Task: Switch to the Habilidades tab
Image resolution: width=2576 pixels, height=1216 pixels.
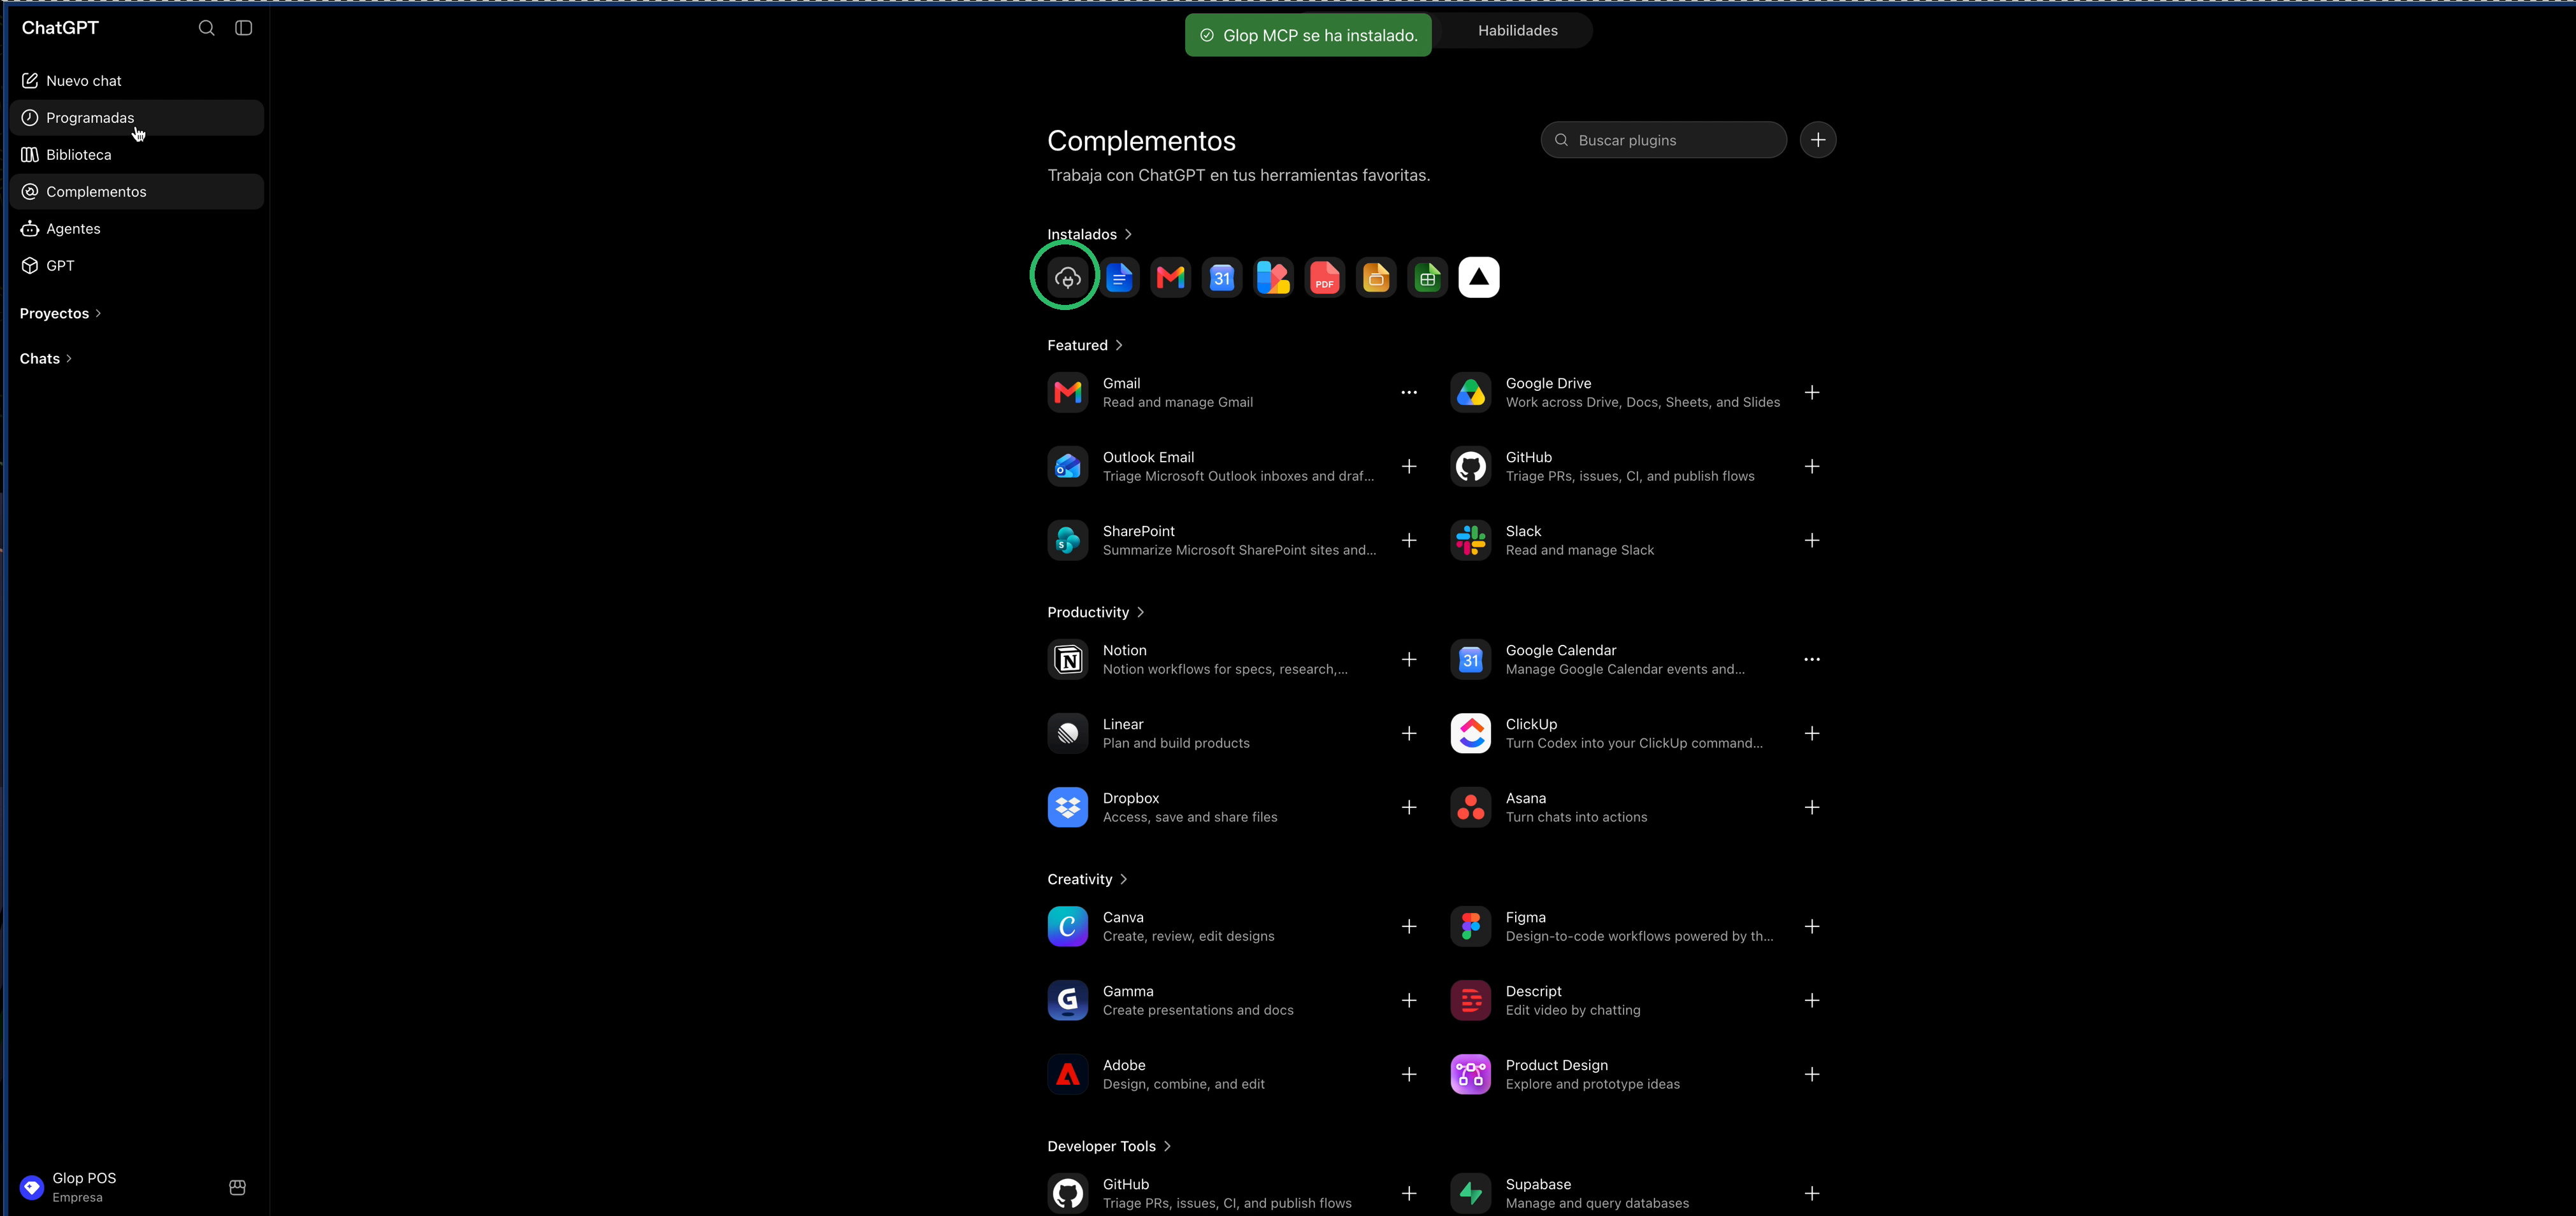Action: [x=1517, y=31]
